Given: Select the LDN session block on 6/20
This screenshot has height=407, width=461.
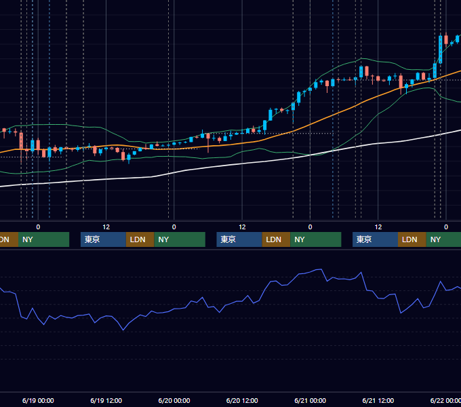Looking at the screenshot, I should click(276, 239).
